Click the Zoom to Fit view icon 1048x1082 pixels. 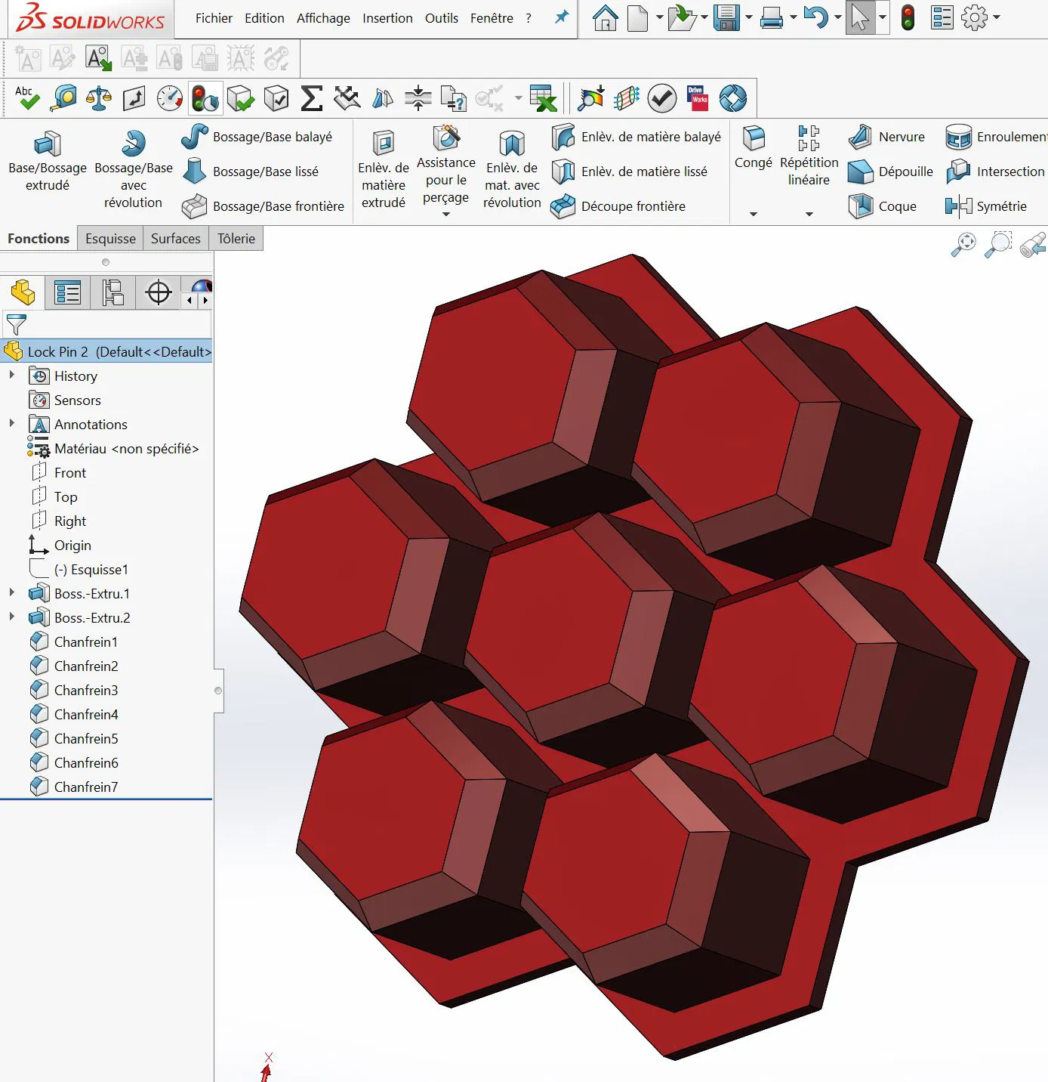click(x=963, y=245)
